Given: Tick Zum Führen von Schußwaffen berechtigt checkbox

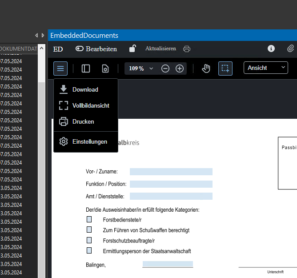Looking at the screenshot, I should pos(89,230).
